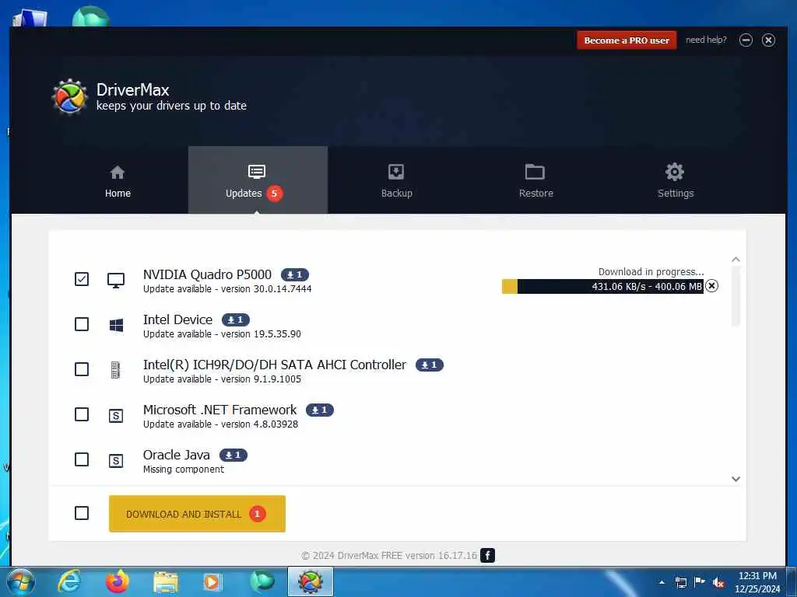The height and width of the screenshot is (597, 797).
Task: Select the NVIDIA Quadro P5000 title
Action: (207, 274)
